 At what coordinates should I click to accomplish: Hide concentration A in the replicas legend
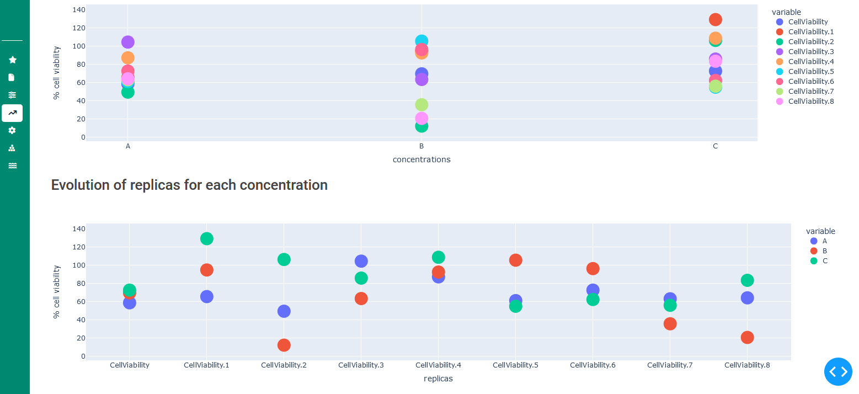point(824,241)
